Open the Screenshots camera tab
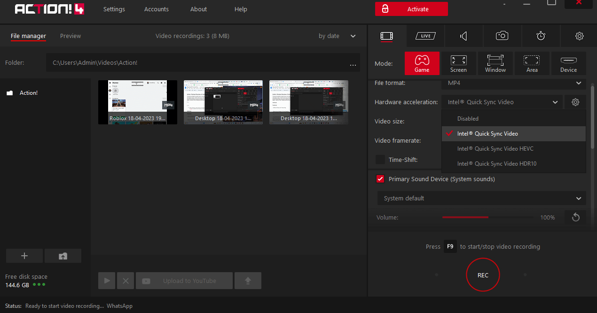 coord(502,36)
